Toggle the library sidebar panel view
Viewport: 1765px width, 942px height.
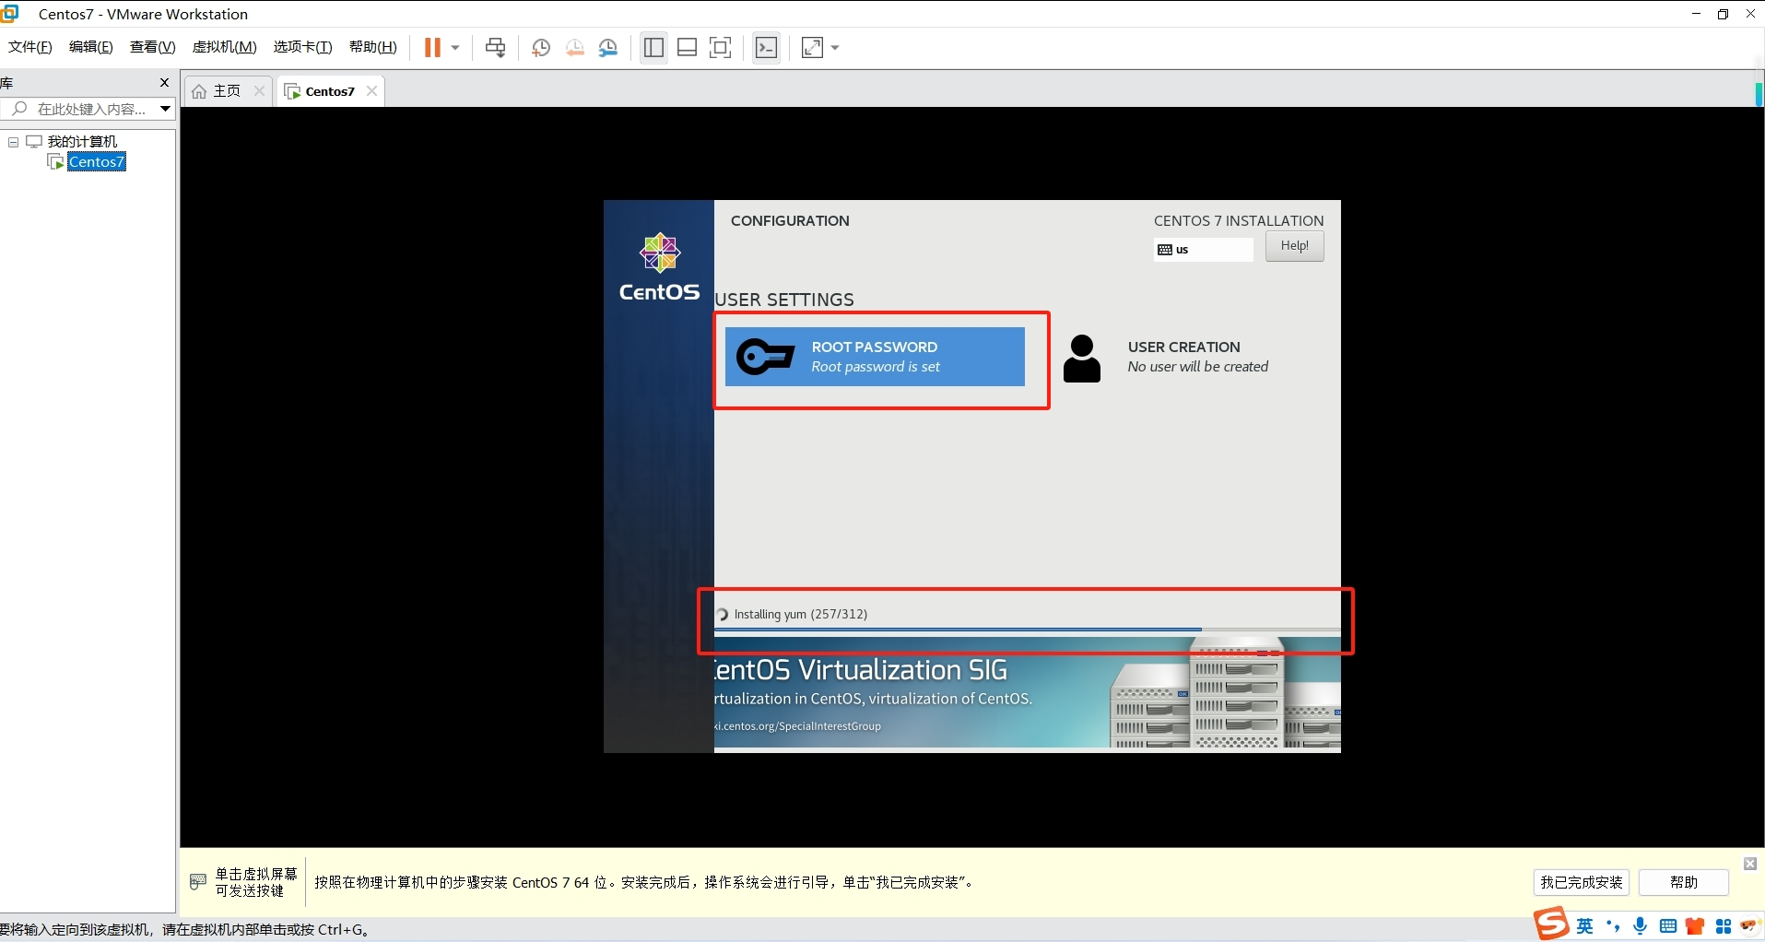pos(653,48)
